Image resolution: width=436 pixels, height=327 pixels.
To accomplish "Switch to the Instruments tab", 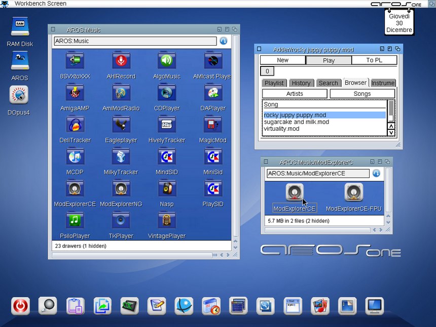I will click(x=383, y=83).
